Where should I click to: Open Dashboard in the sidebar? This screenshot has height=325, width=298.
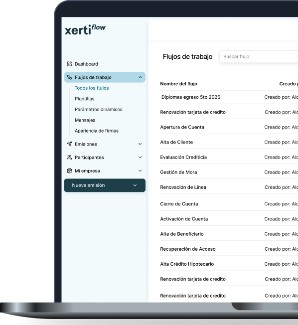(86, 64)
